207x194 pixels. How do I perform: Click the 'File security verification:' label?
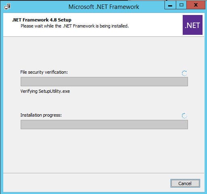pos(44,72)
